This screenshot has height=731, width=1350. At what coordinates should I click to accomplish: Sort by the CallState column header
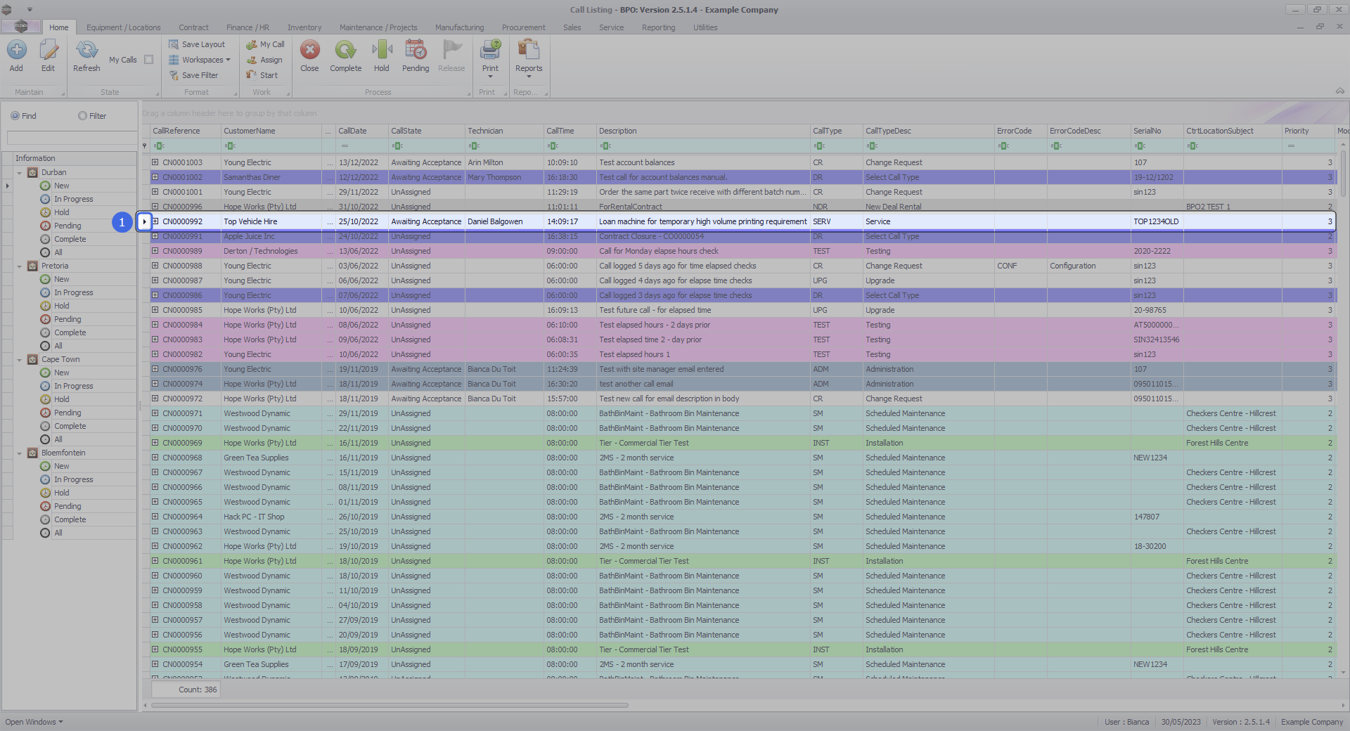click(x=427, y=131)
